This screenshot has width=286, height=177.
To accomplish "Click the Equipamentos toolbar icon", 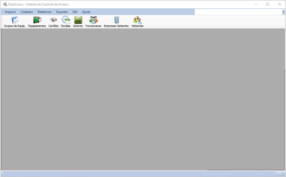I will 37,20.
